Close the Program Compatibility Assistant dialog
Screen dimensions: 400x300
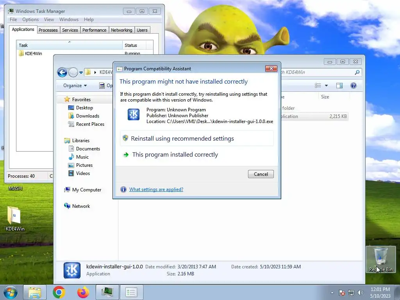point(271,68)
